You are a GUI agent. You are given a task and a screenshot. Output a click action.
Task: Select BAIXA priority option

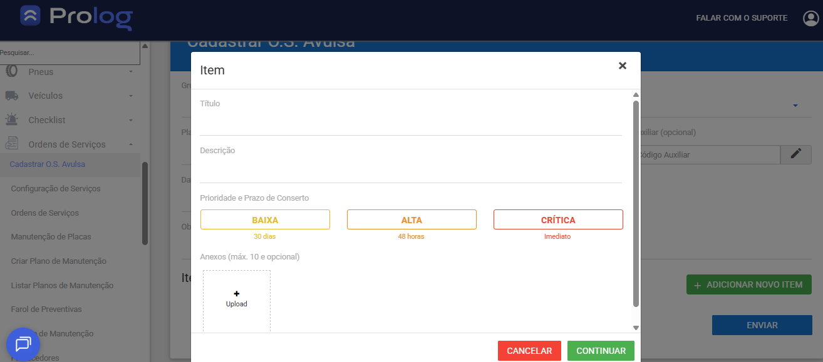[265, 219]
